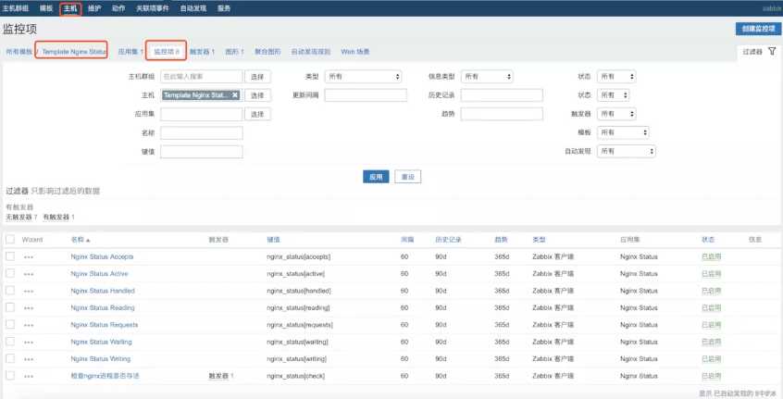Click the filter funnel icon
Viewport: 783px width, 399px height.
(x=772, y=52)
